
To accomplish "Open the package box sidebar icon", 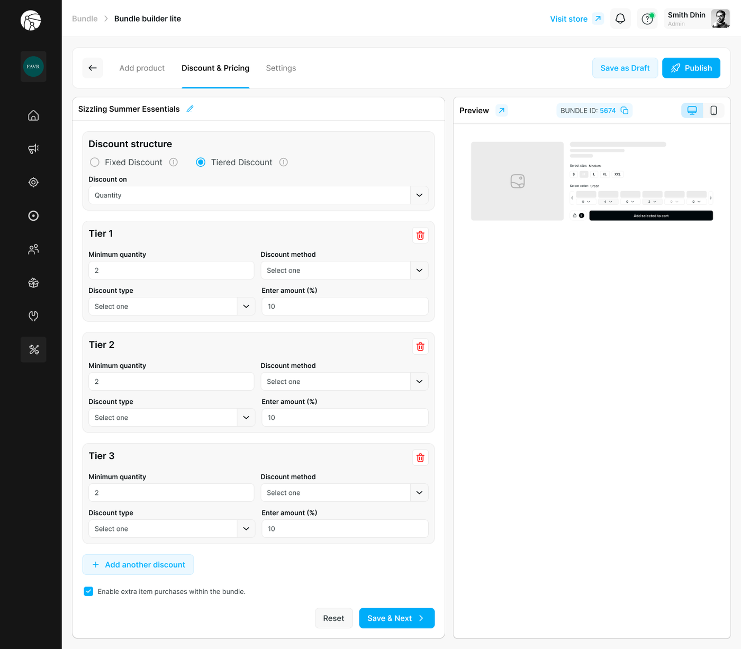I will click(33, 283).
